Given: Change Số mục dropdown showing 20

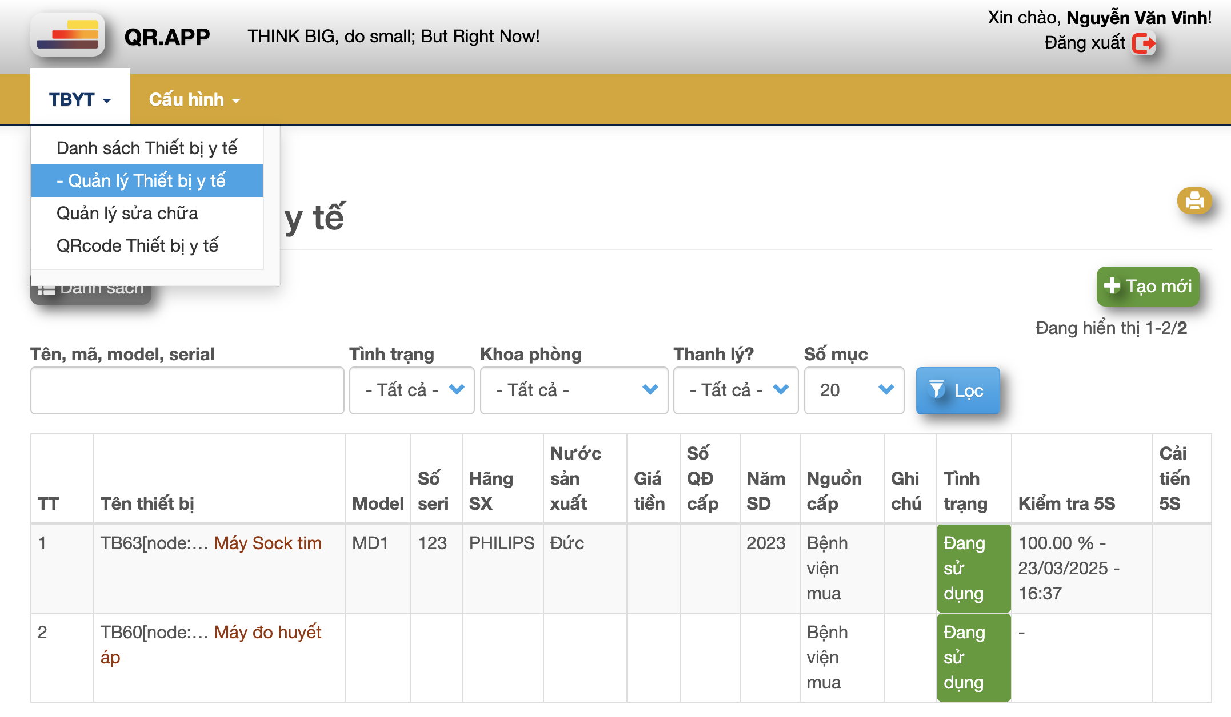Looking at the screenshot, I should [x=853, y=390].
